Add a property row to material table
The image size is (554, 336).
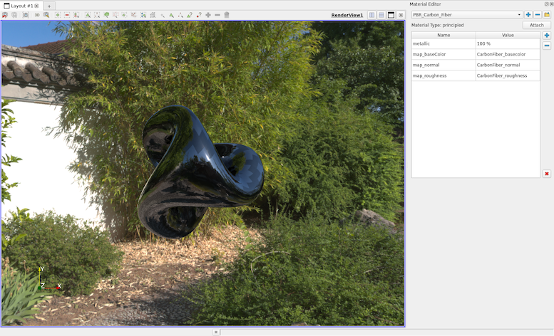[x=547, y=36]
